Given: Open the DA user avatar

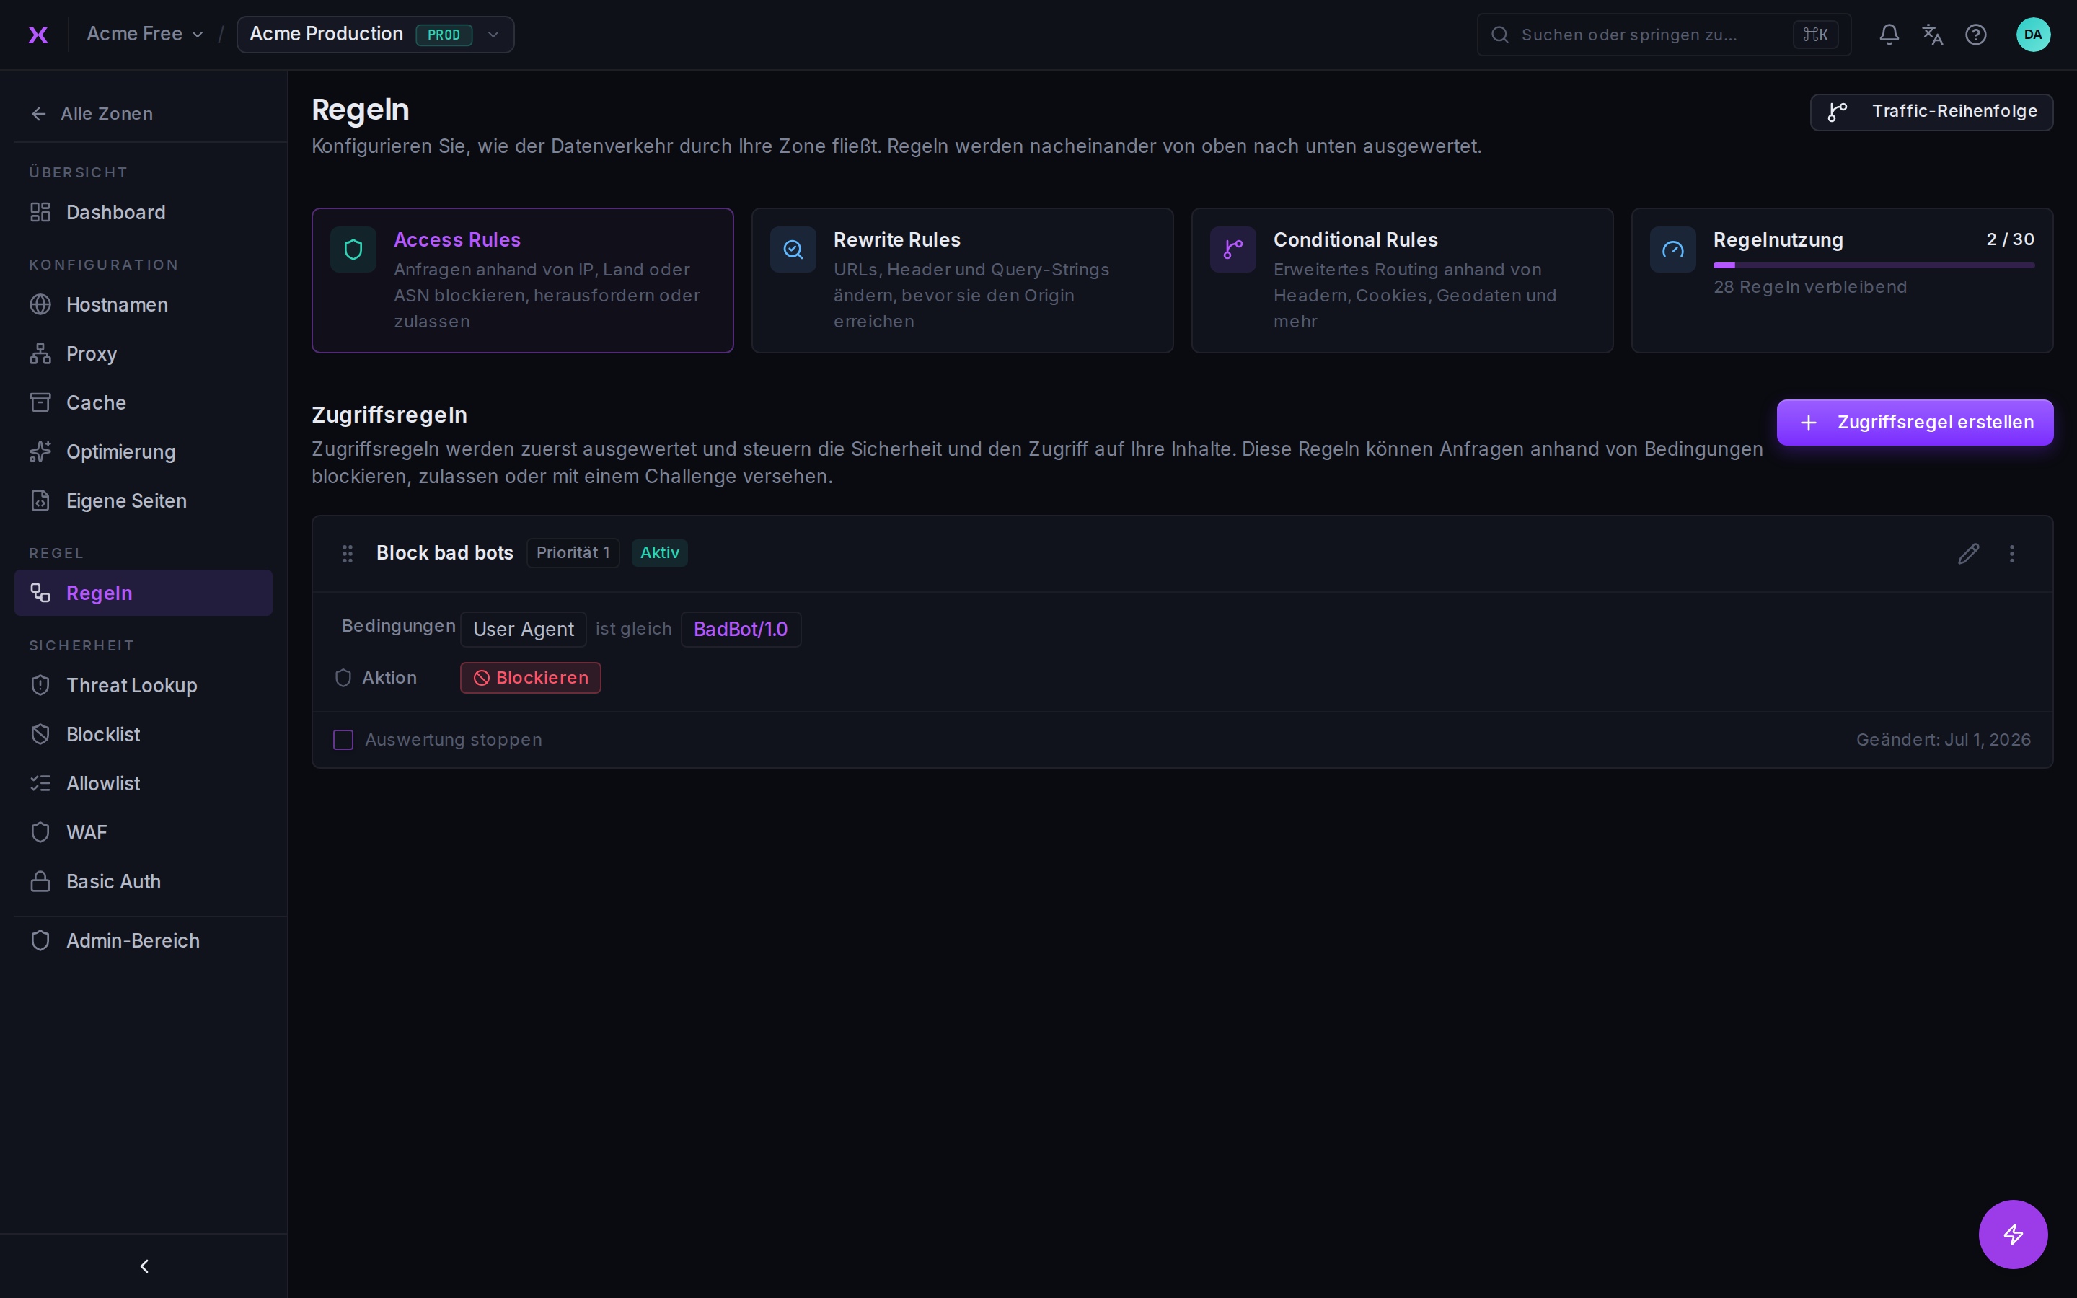Looking at the screenshot, I should (2032, 35).
